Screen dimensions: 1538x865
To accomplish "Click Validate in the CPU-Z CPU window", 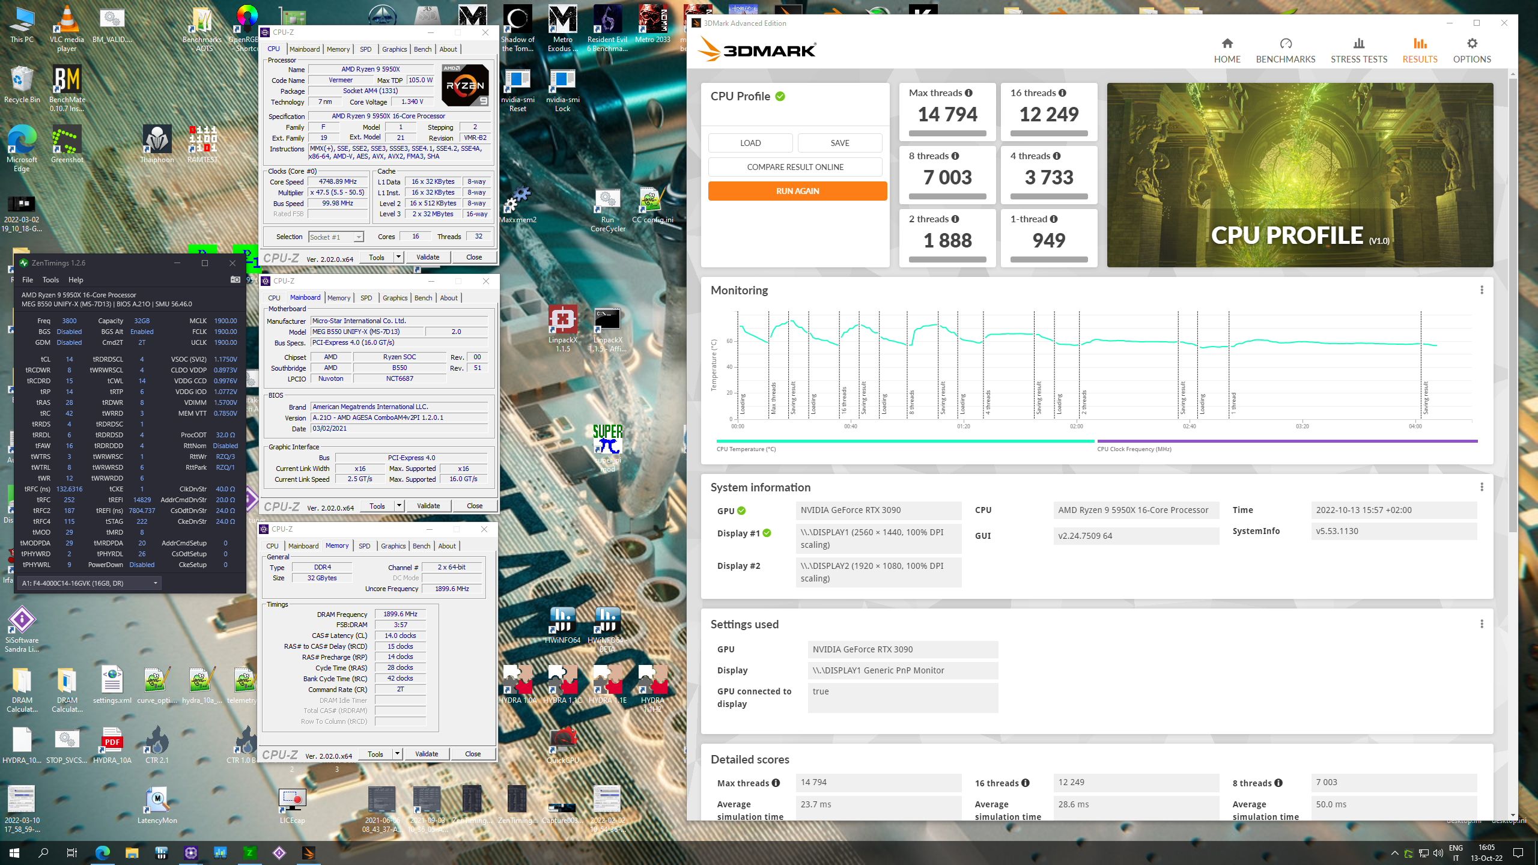I will (428, 257).
